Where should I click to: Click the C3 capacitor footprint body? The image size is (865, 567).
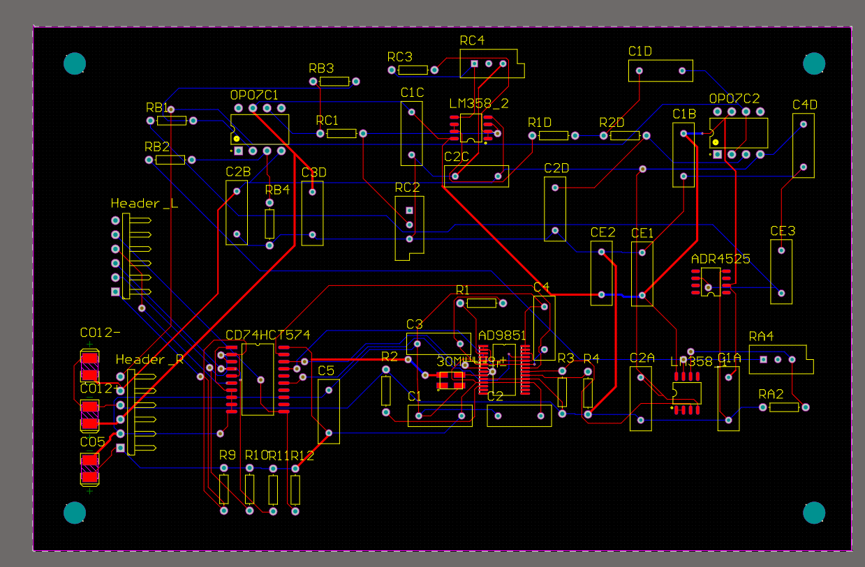pyautogui.click(x=439, y=344)
